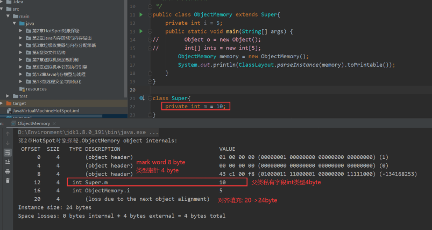The image size is (432, 230).
Task: Close the ObjectMemory run tab
Action: 54,123
